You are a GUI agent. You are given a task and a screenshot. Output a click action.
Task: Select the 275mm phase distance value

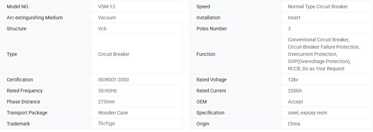106,102
